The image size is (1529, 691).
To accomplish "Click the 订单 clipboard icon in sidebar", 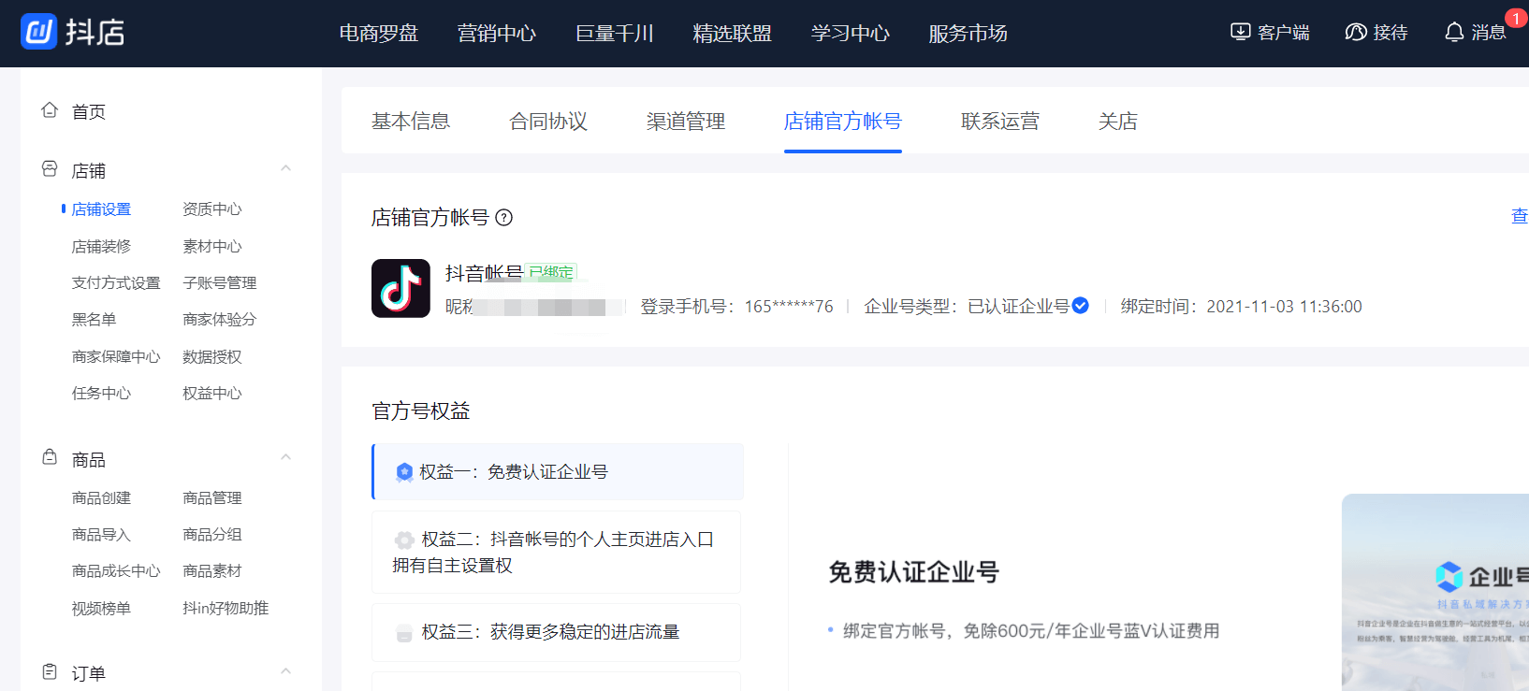I will pyautogui.click(x=50, y=671).
